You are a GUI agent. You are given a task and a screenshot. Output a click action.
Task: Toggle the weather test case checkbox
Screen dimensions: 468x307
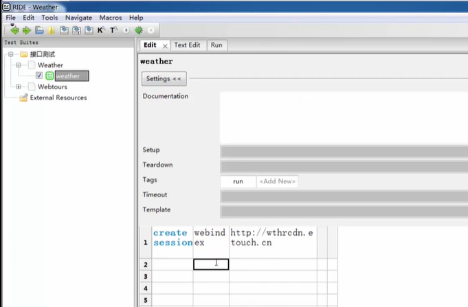(39, 76)
